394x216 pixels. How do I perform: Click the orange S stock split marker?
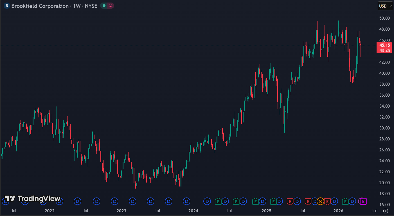pyautogui.click(x=320, y=201)
